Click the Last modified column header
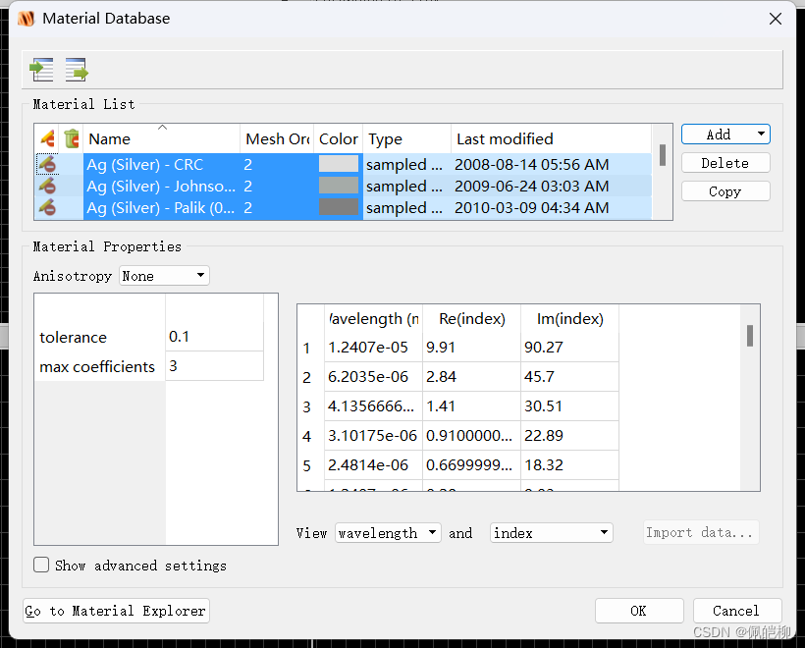This screenshot has width=805, height=648. click(552, 138)
